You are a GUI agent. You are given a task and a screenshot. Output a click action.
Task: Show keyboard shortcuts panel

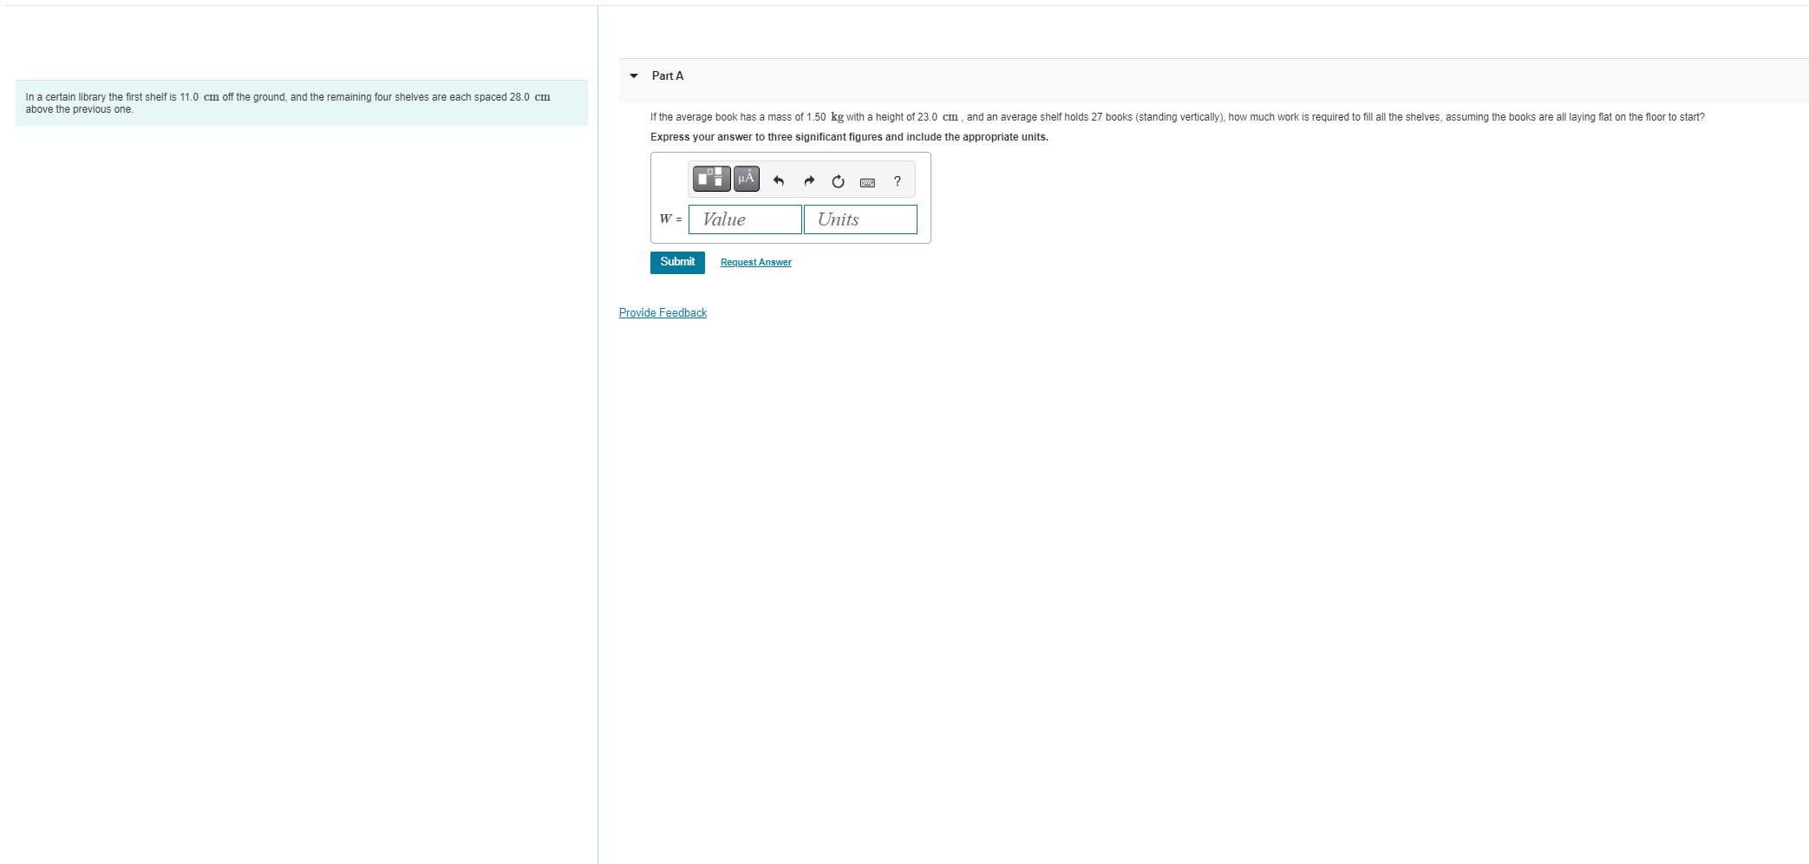867,182
